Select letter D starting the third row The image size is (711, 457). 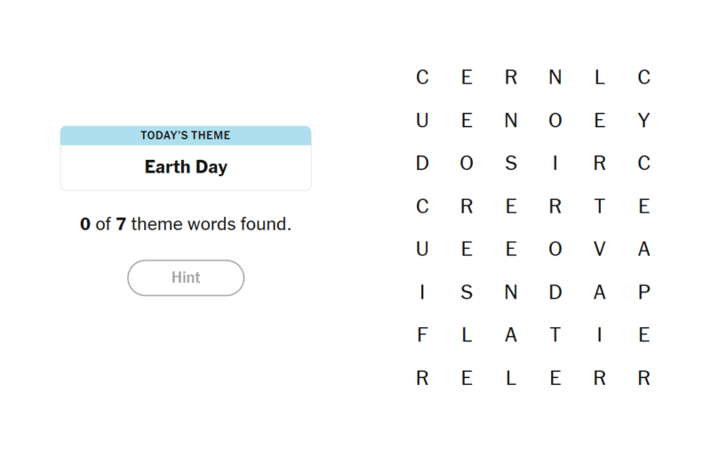point(422,164)
